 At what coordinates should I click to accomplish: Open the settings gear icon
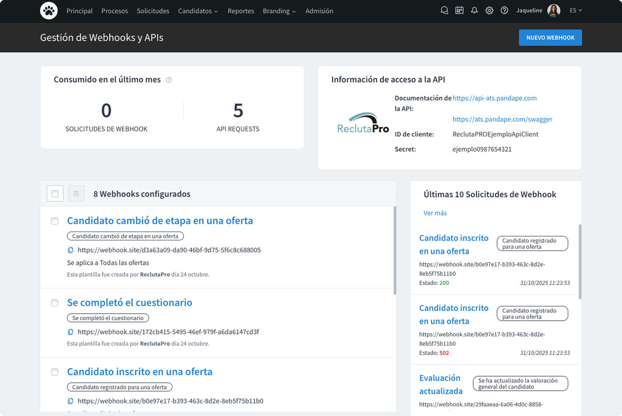[490, 10]
